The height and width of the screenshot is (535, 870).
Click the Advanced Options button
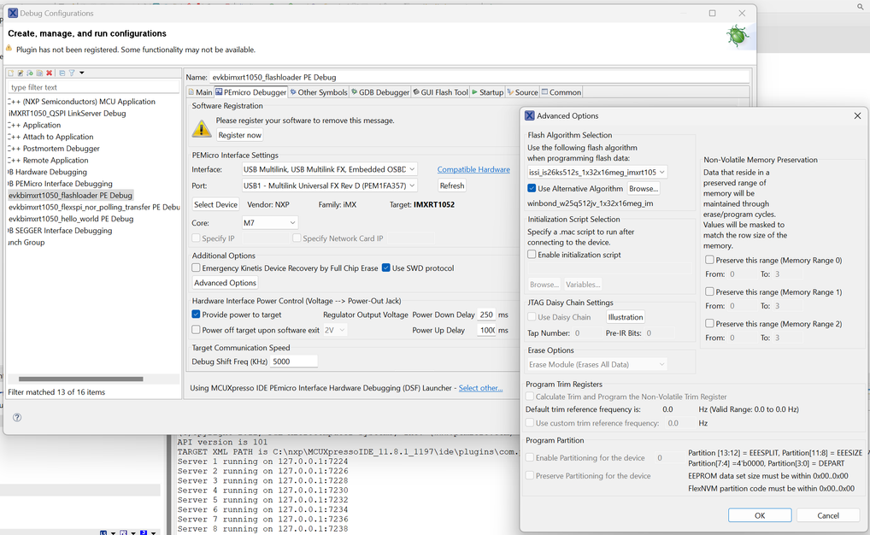pos(225,283)
